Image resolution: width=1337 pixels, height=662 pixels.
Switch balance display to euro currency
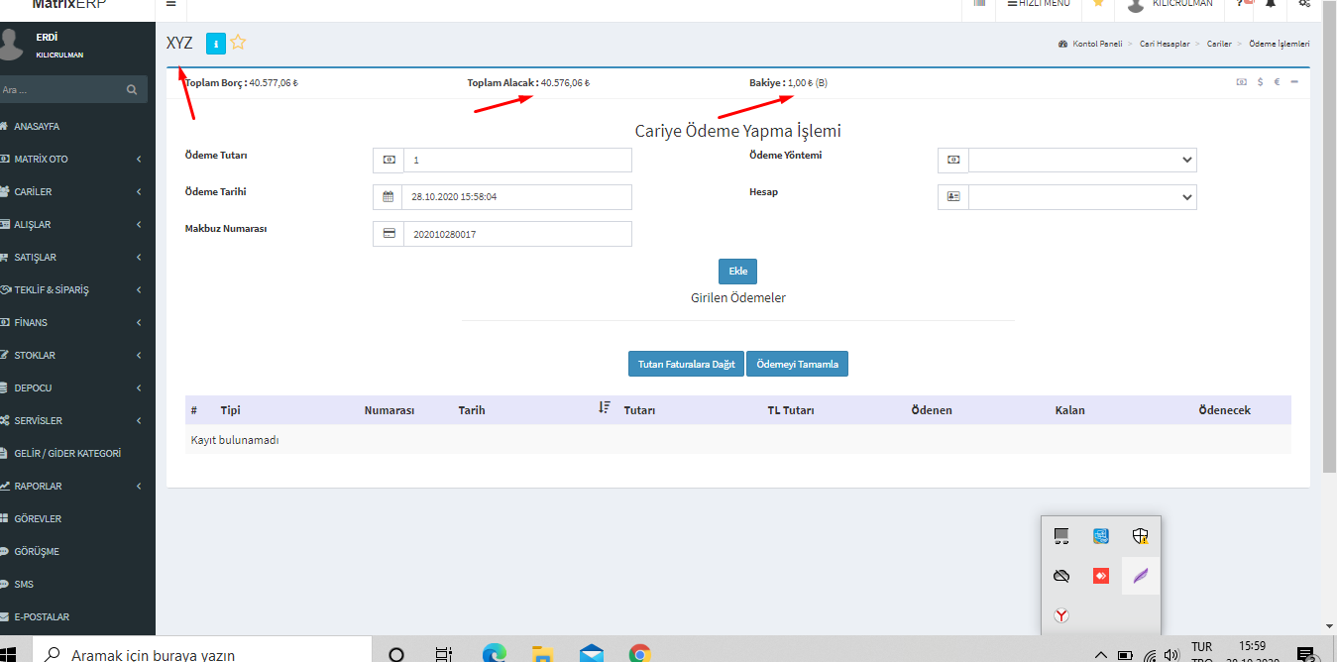(x=1277, y=82)
